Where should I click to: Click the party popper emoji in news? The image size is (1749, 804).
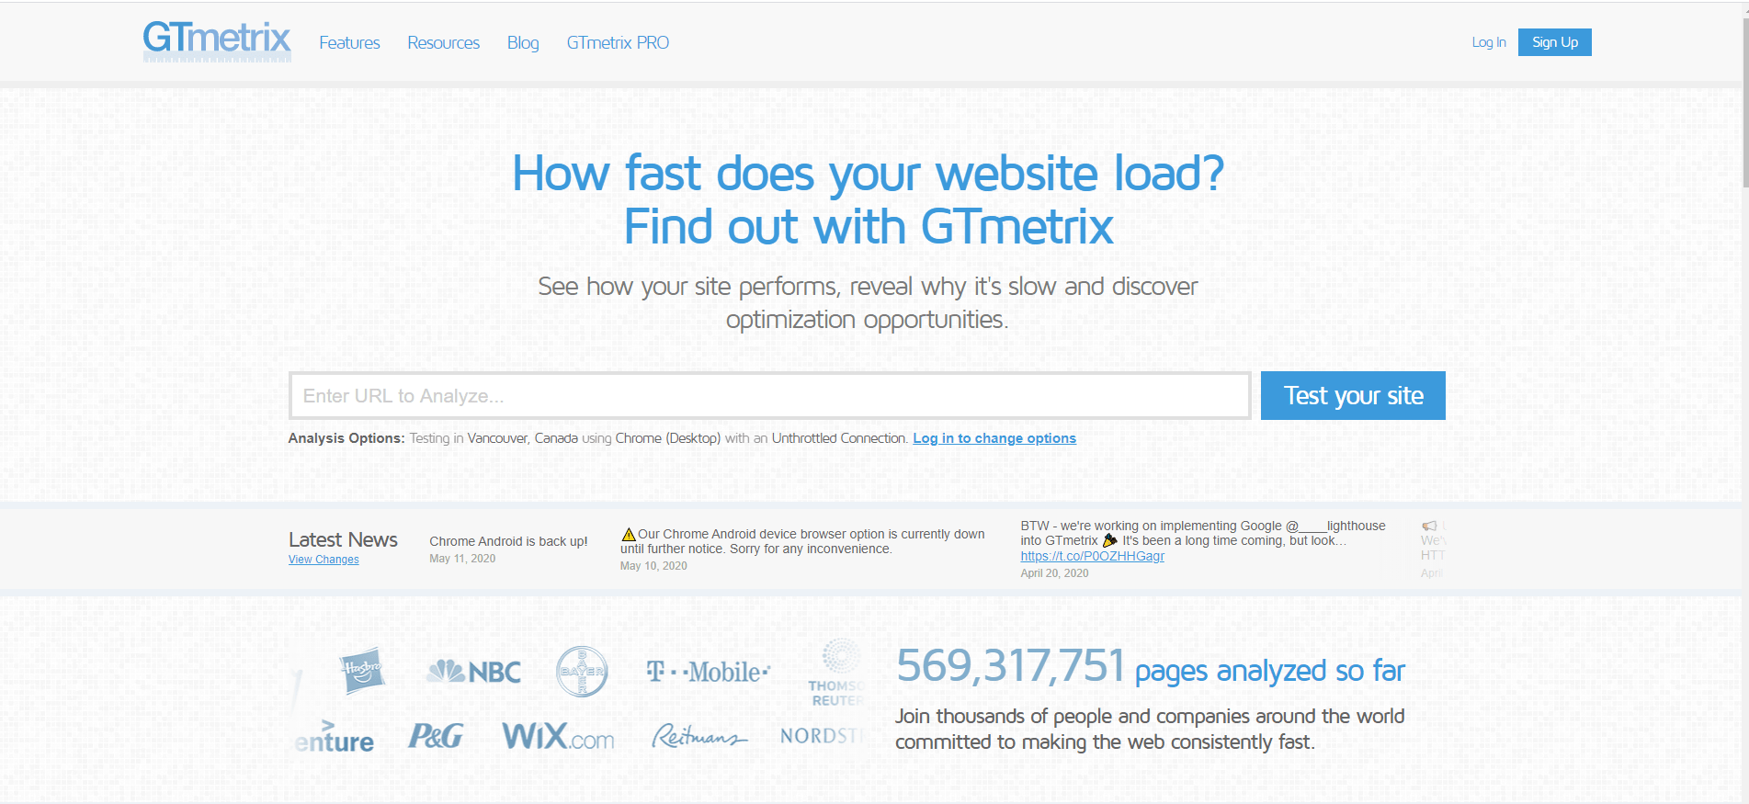pos(1110,540)
